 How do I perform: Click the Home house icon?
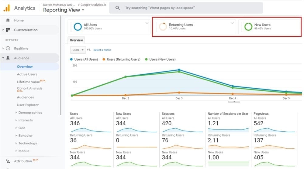(8, 20)
